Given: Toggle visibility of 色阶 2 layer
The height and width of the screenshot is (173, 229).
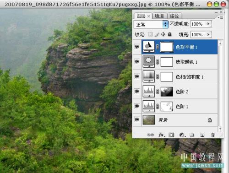Looking at the screenshot, I should tap(137, 91).
